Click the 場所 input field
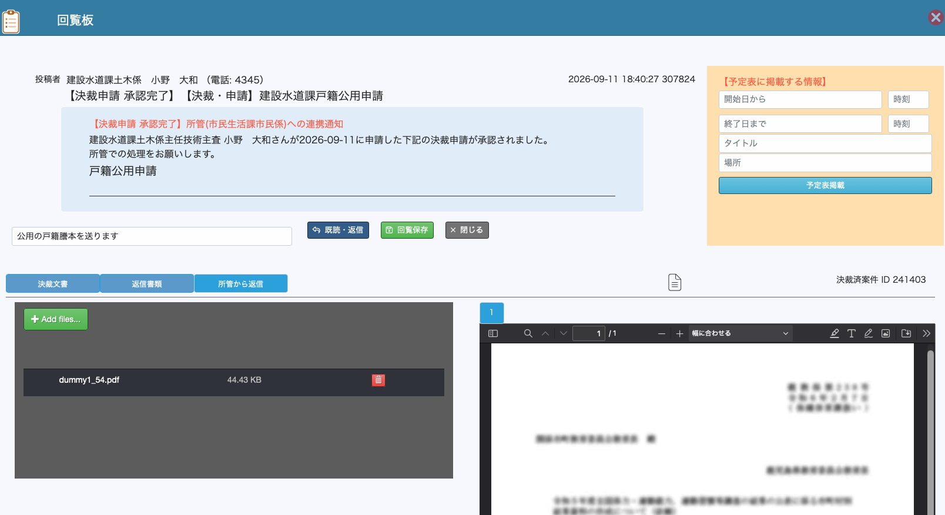Screen dimensions: 945x515 pyautogui.click(x=825, y=163)
